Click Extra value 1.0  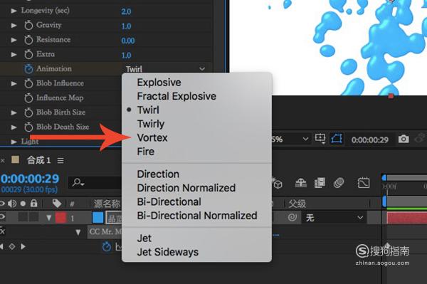pyautogui.click(x=126, y=56)
